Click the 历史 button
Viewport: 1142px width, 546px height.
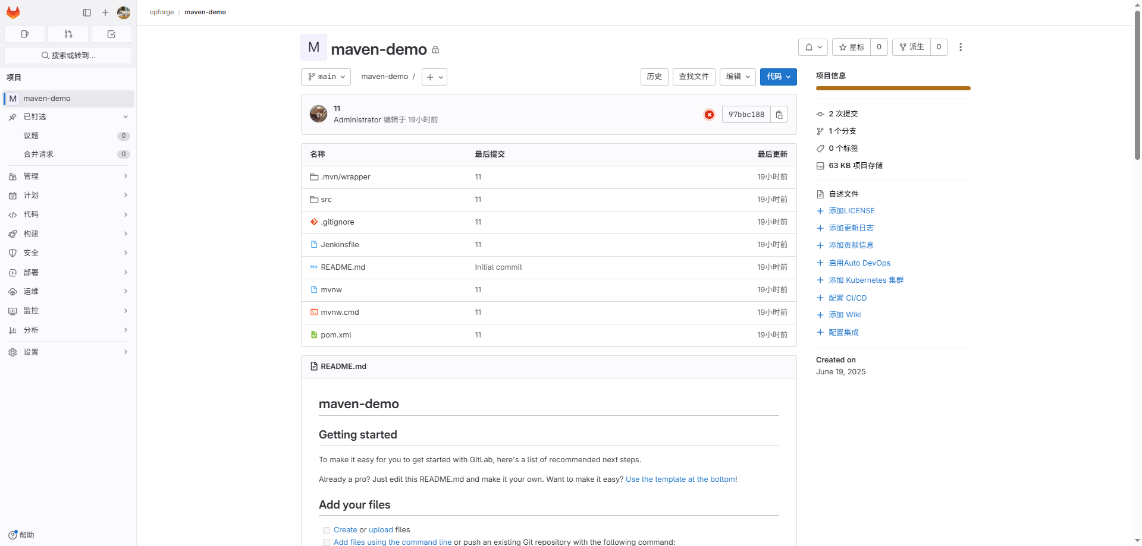click(x=654, y=77)
